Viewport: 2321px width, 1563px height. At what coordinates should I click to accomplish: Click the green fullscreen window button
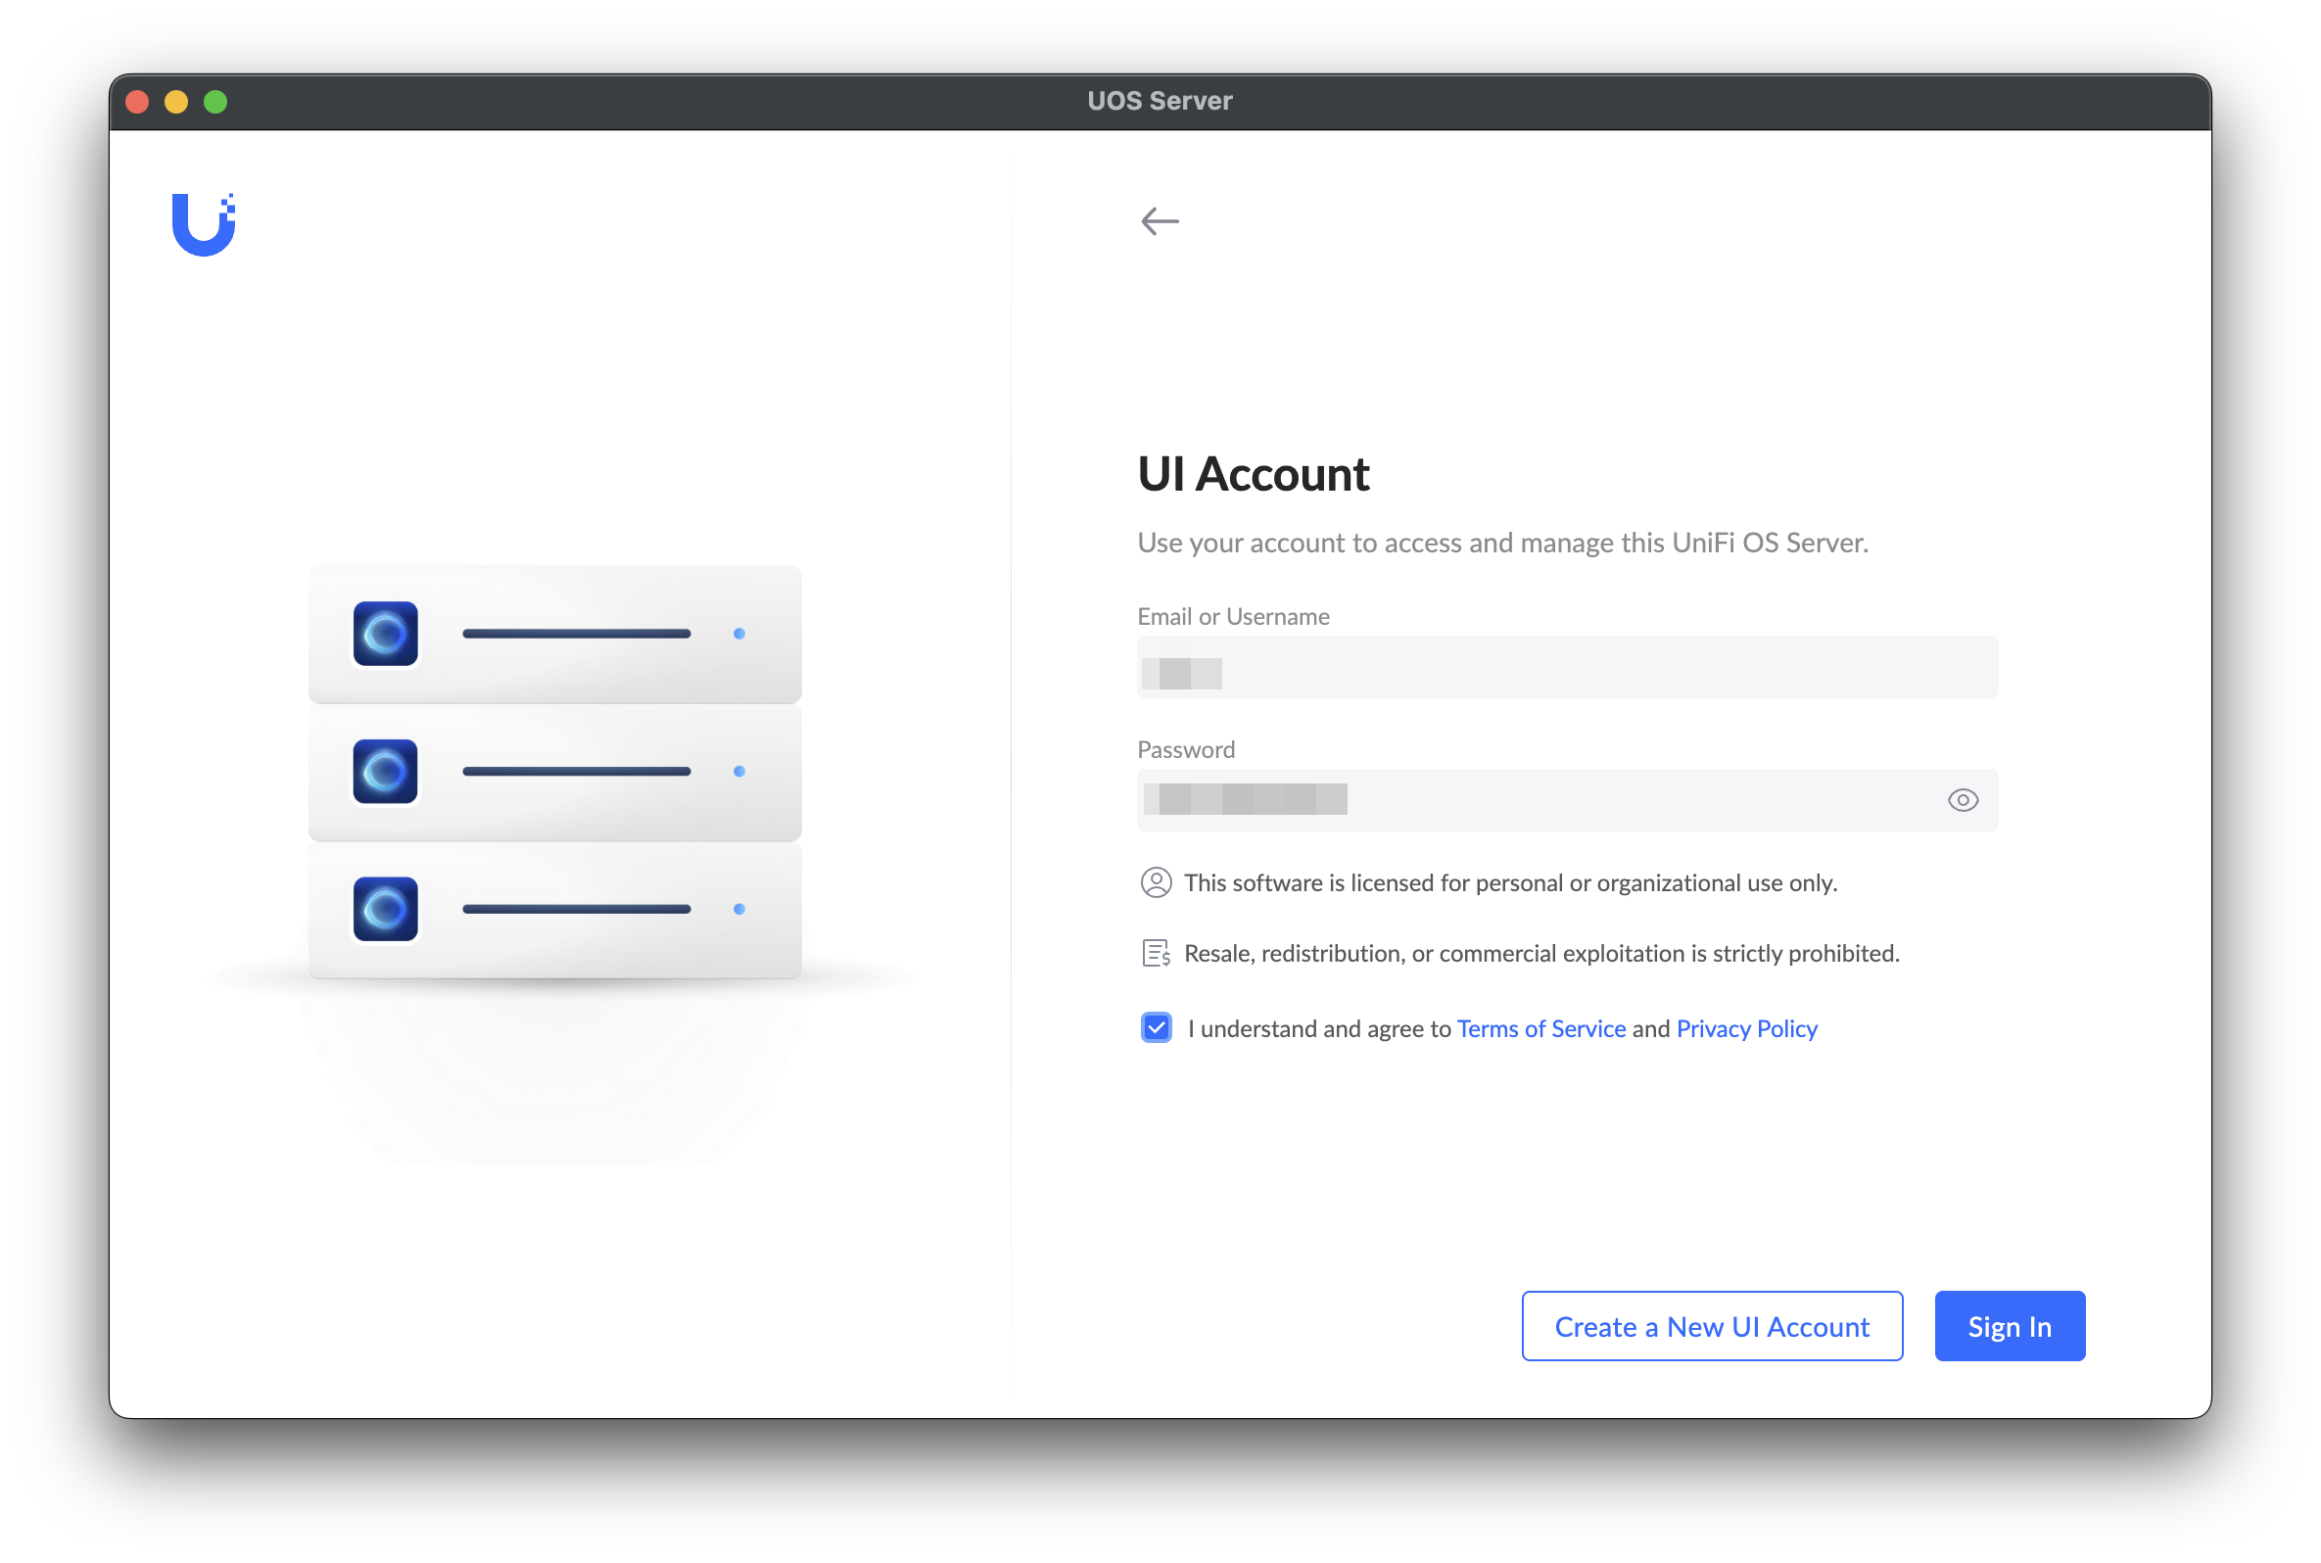pos(215,102)
